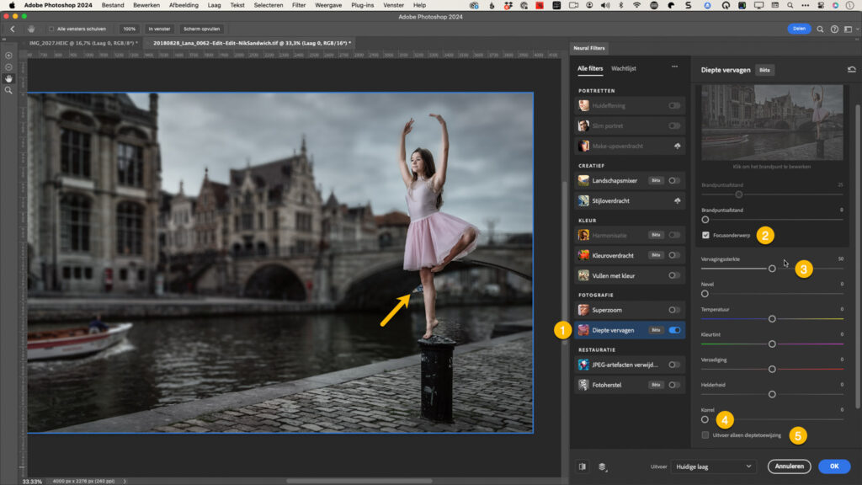This screenshot has width=862, height=485.
Task: Select the Hand tool in left toolbar
Action: click(x=8, y=78)
